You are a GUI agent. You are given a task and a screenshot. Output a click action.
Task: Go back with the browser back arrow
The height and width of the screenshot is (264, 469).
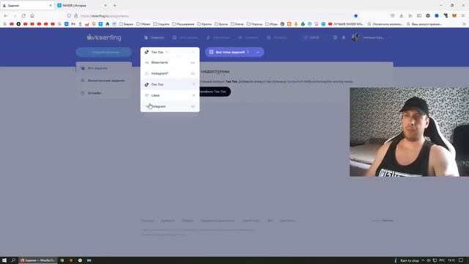coord(7,15)
